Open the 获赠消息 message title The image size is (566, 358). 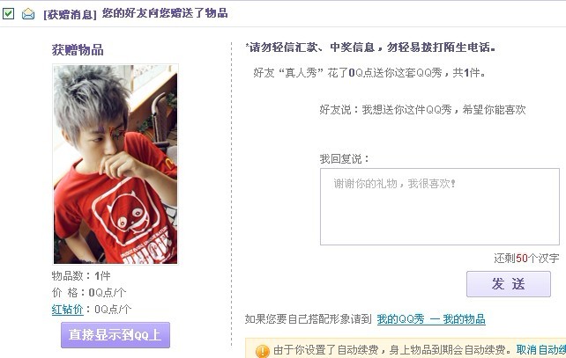[136, 14]
